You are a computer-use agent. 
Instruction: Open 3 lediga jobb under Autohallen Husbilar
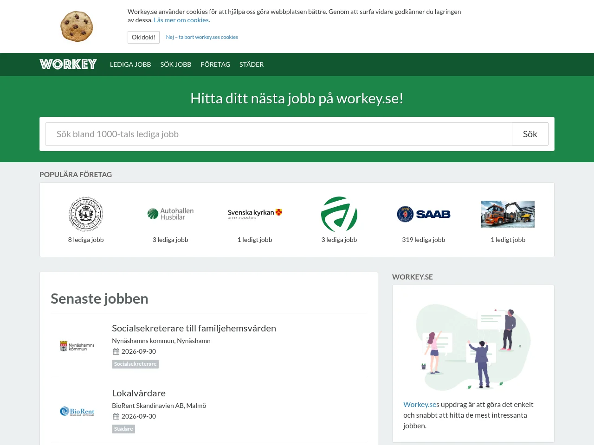(x=170, y=240)
